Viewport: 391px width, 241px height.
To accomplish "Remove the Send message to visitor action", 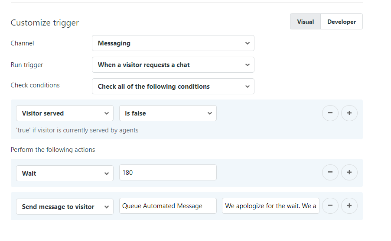I will click(330, 206).
